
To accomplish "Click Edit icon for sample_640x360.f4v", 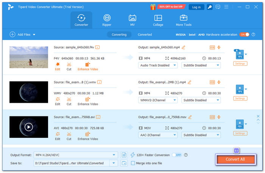I will point(58,65).
